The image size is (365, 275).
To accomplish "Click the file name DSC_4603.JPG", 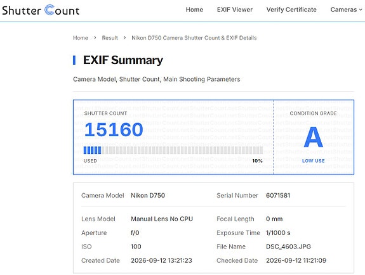I will tap(288, 246).
